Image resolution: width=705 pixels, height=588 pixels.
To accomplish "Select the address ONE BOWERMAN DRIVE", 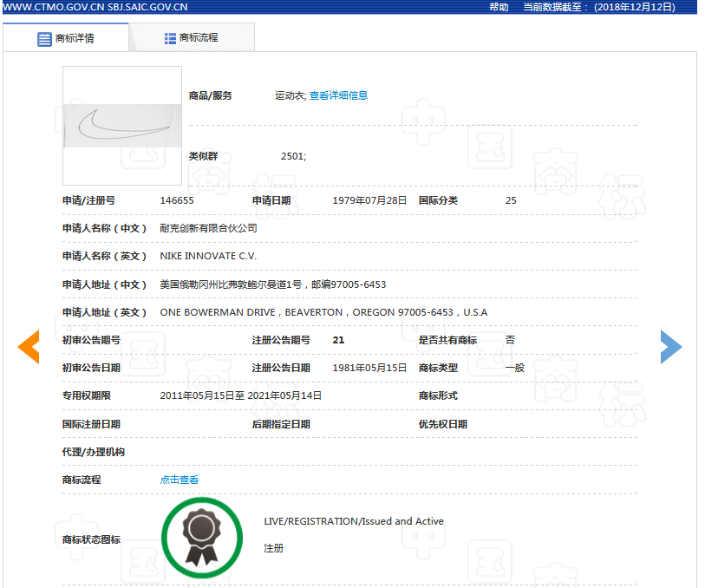I will pos(218,312).
